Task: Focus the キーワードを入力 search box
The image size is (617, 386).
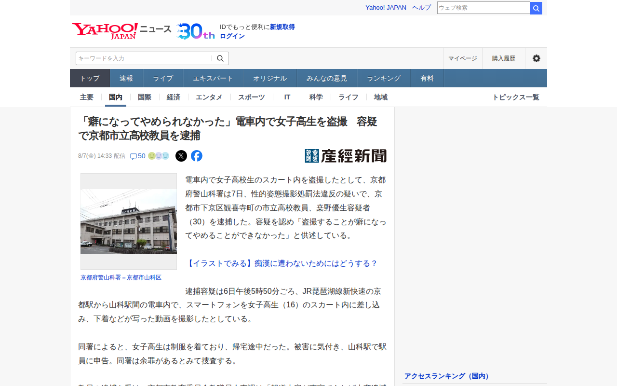Action: click(x=144, y=58)
